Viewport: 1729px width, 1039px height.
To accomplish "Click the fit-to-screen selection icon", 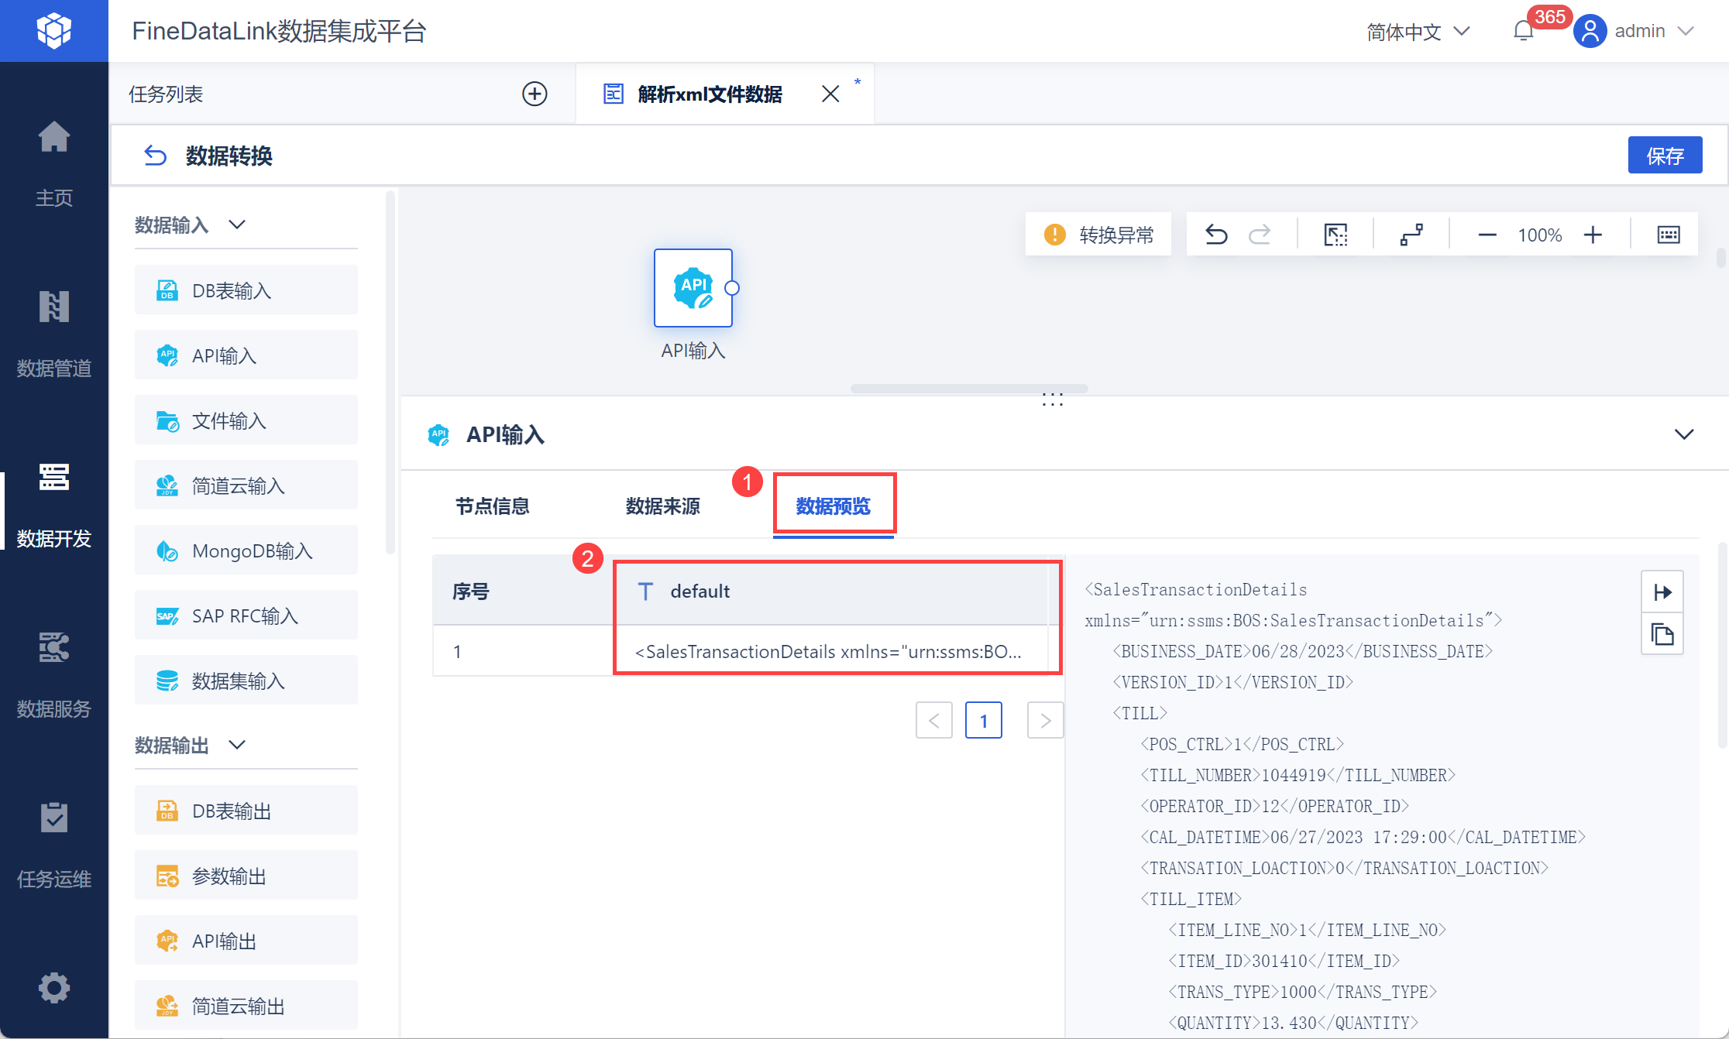I will pyautogui.click(x=1335, y=235).
